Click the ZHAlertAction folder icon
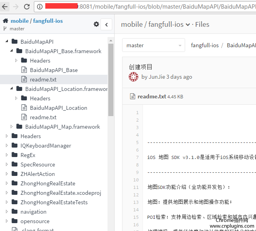256x231 pixels. 15,174
